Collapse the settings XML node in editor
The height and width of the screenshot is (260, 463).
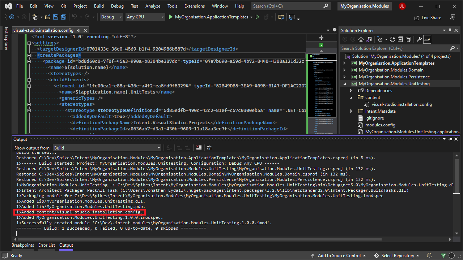tap(29, 43)
